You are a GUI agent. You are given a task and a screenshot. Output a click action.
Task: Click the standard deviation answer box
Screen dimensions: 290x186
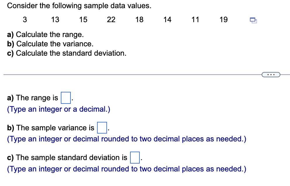pyautogui.click(x=135, y=157)
